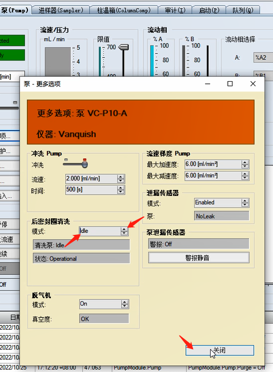This screenshot has width=273, height=372.
Task: Switch to the 泵(Pump) tab
Action: (x=15, y=10)
